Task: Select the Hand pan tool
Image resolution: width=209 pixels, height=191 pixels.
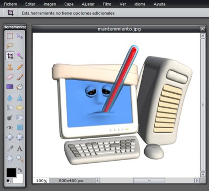Action: 10,159
